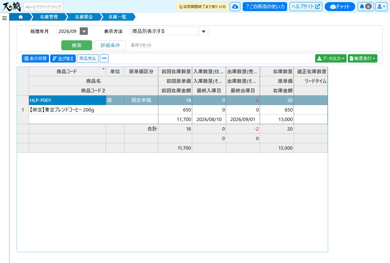Screen dimensions: 390x263
Task: Open 商品受払 view
Action: (x=88, y=58)
